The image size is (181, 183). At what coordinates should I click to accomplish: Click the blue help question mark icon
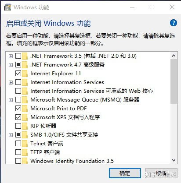click(x=174, y=23)
